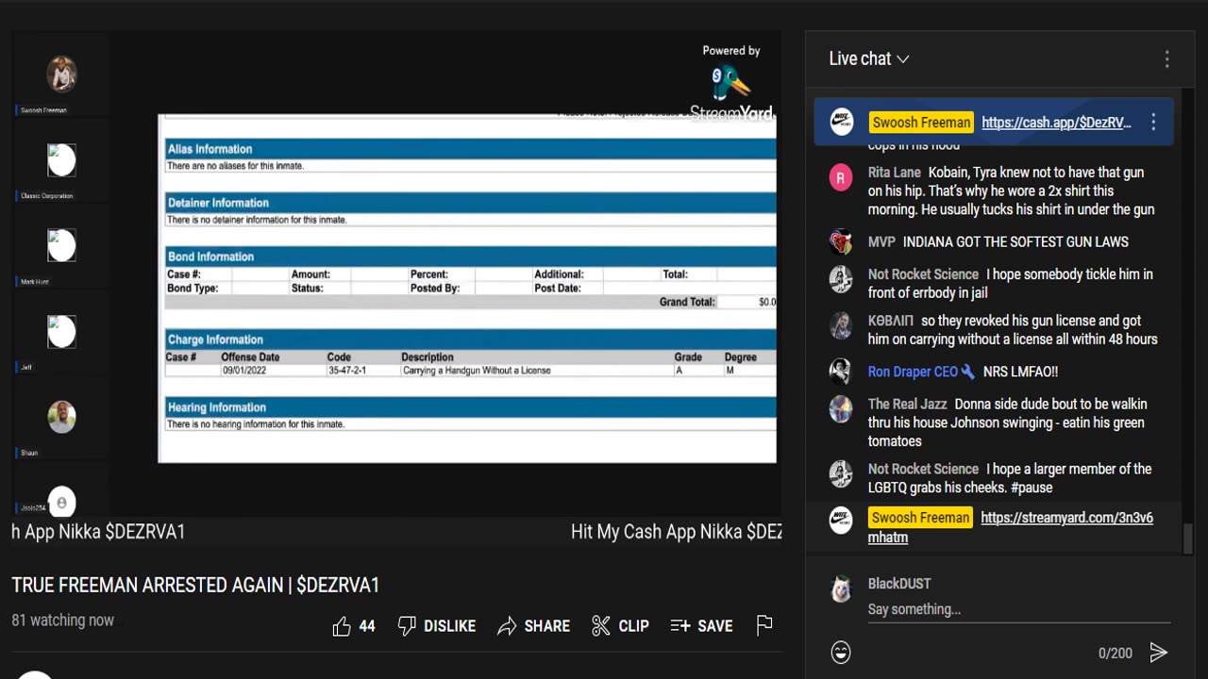This screenshot has height=679, width=1208.
Task: Click the live chat scrollbar
Action: pyautogui.click(x=1188, y=538)
